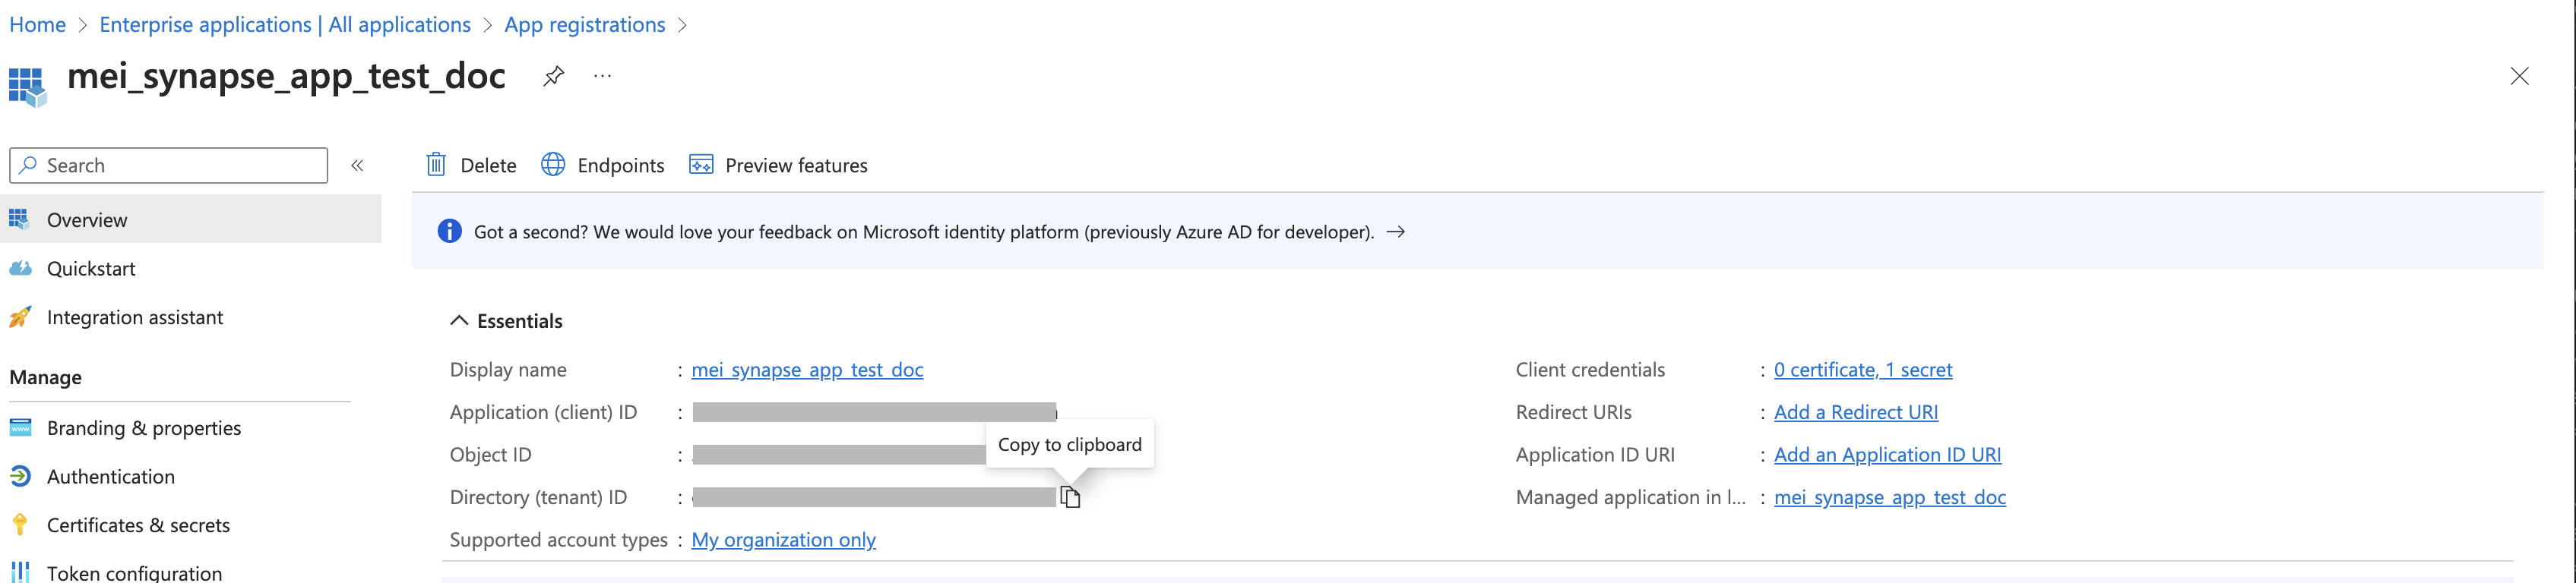The image size is (2576, 583).
Task: Open the more options ellipsis menu
Action: 602,76
